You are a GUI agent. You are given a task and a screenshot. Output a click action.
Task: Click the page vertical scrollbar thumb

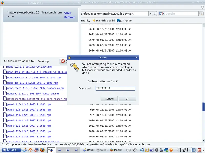pos(203,107)
